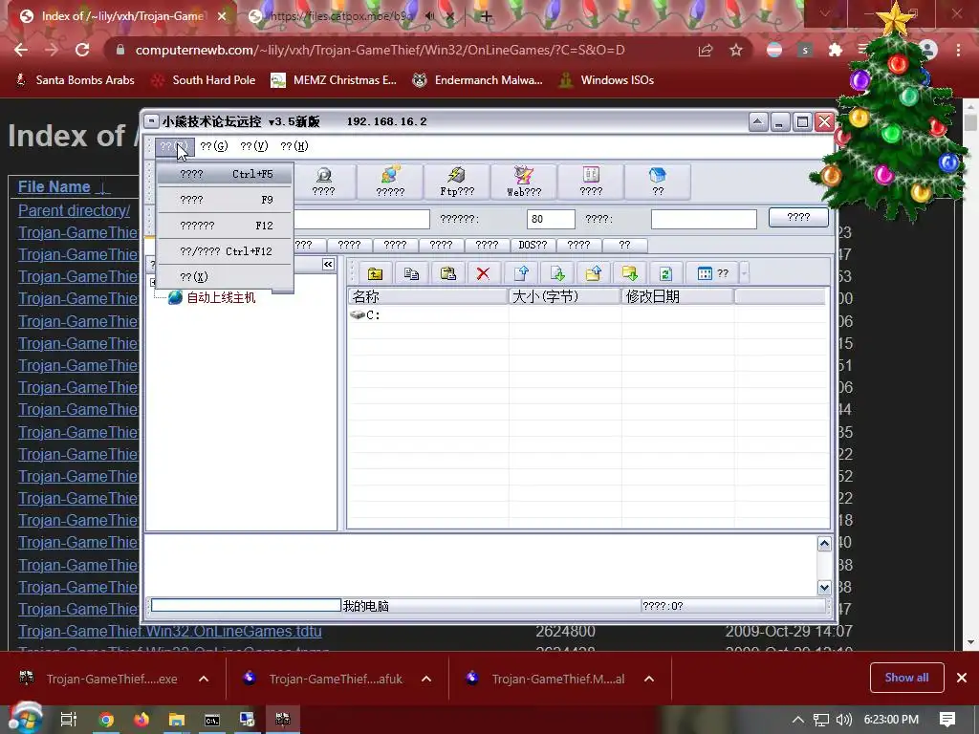Expand options for the Trojan-GameThief.....exe download
Viewport: 979px width, 734px height.
coord(204,679)
